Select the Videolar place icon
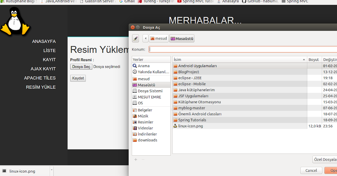The image size is (337, 176). point(135,128)
